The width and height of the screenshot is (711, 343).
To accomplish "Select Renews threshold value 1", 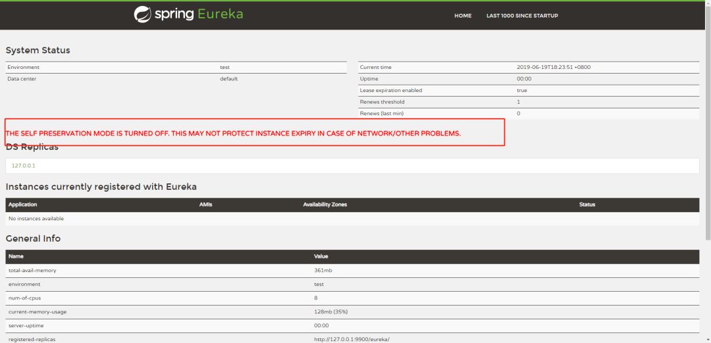I will [518, 102].
